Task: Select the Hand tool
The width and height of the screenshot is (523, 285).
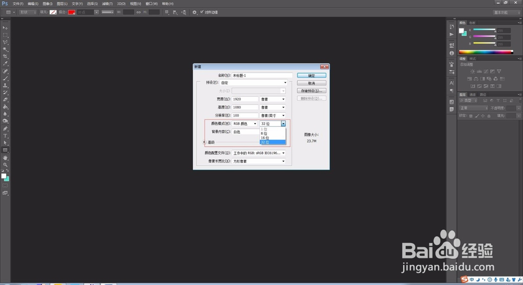Action: click(5, 158)
